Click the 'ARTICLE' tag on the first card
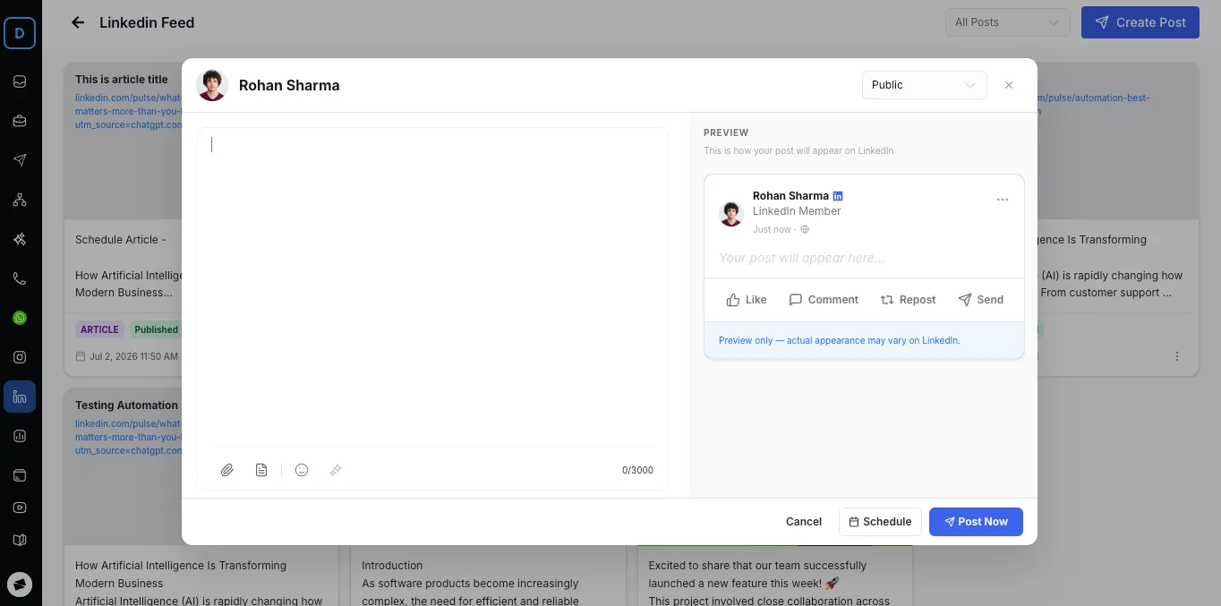Image resolution: width=1221 pixels, height=606 pixels. 99,329
